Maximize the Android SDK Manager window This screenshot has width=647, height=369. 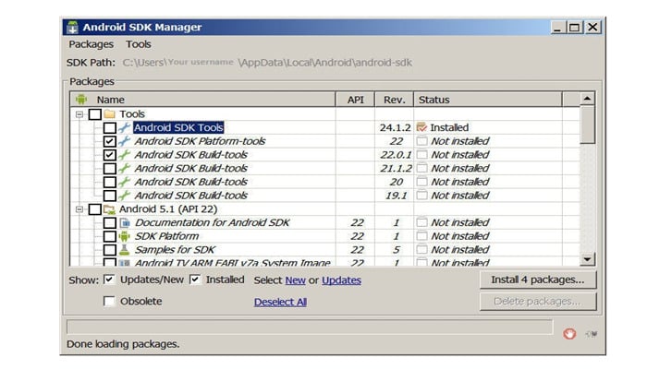click(574, 27)
